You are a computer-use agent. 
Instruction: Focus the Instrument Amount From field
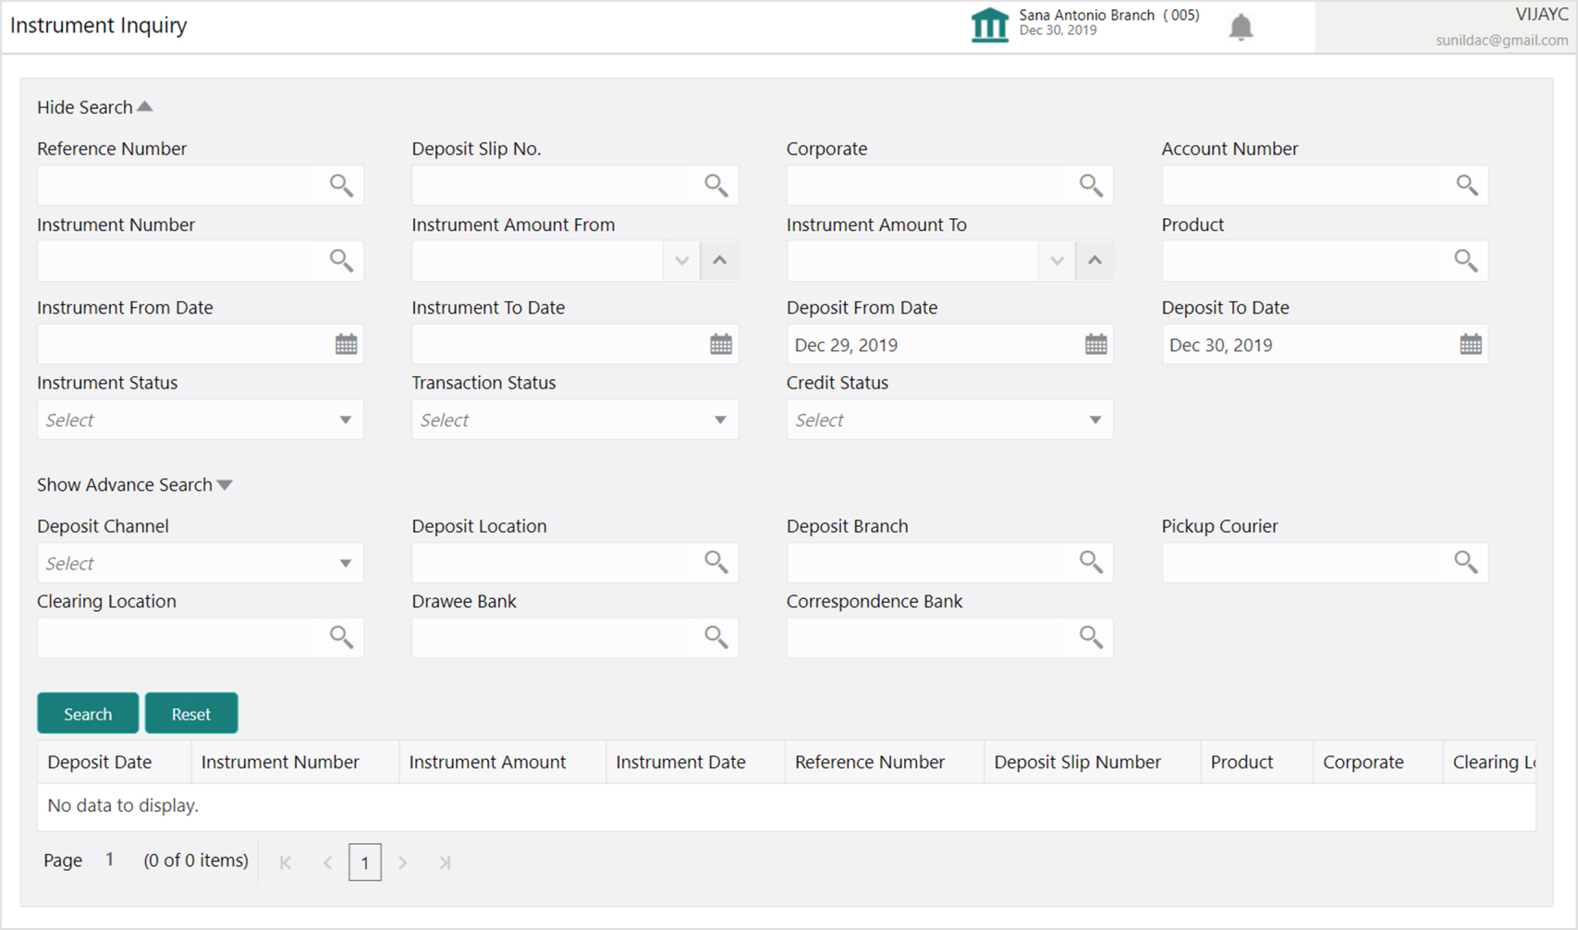click(x=538, y=261)
